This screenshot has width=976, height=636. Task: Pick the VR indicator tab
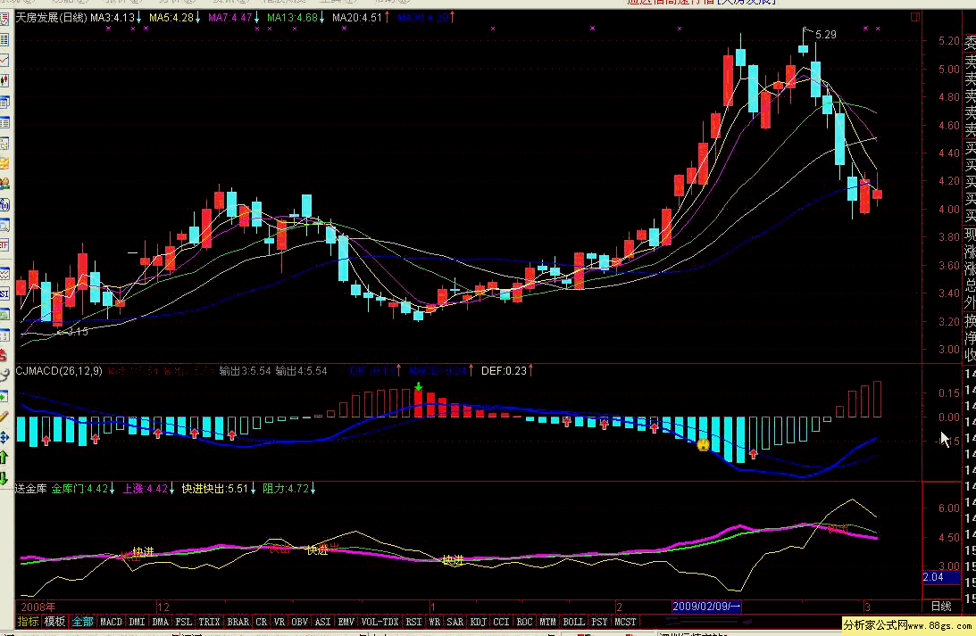click(x=279, y=621)
